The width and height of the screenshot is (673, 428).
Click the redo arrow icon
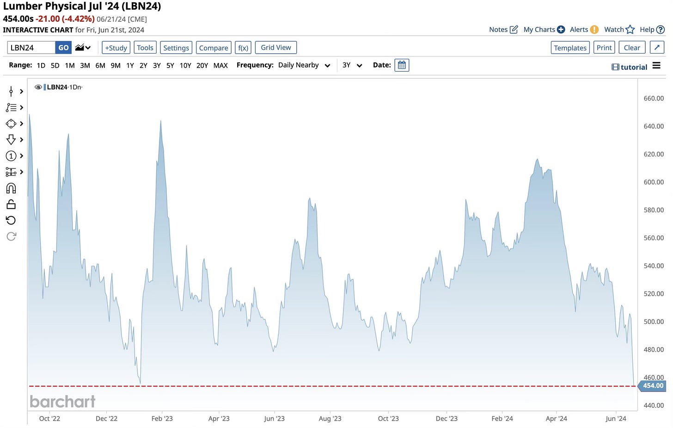click(x=11, y=236)
